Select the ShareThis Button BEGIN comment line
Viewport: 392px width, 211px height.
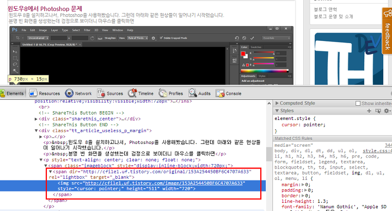click(x=81, y=113)
